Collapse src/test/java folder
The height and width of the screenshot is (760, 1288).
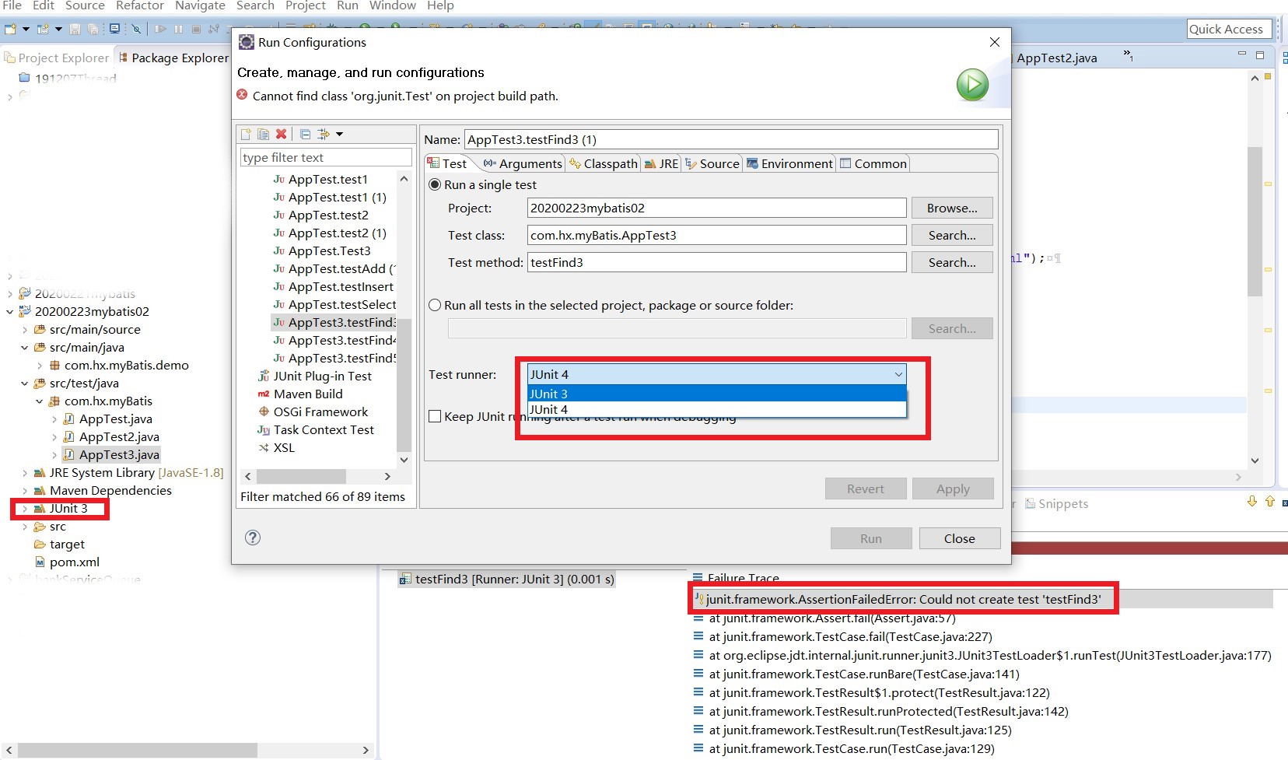[25, 384]
